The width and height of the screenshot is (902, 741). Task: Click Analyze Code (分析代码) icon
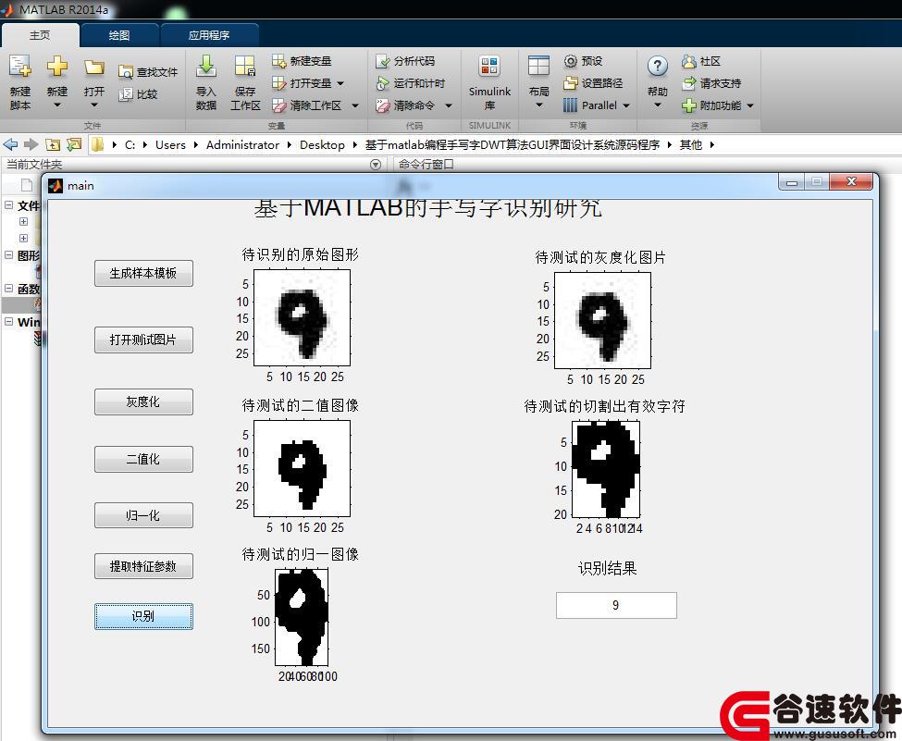pos(383,61)
